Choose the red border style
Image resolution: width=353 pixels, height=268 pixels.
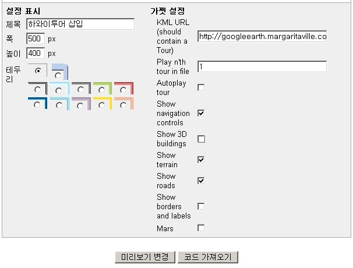(x=123, y=90)
